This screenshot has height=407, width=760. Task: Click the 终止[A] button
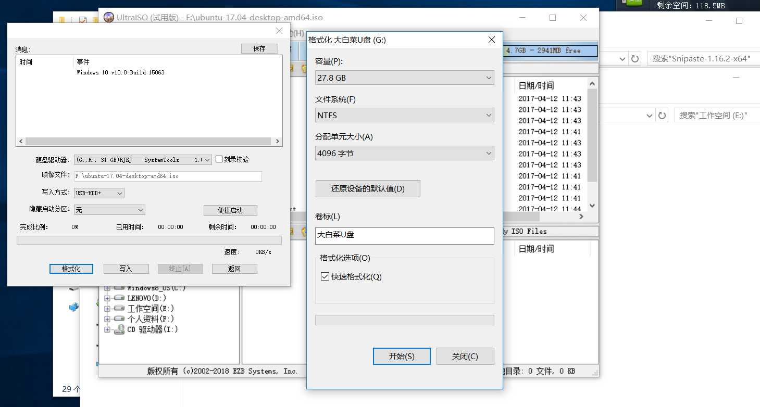180,269
